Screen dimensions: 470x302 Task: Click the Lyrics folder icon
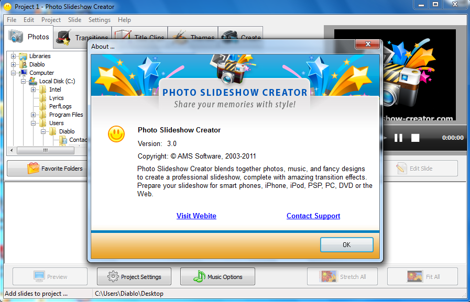(x=43, y=97)
